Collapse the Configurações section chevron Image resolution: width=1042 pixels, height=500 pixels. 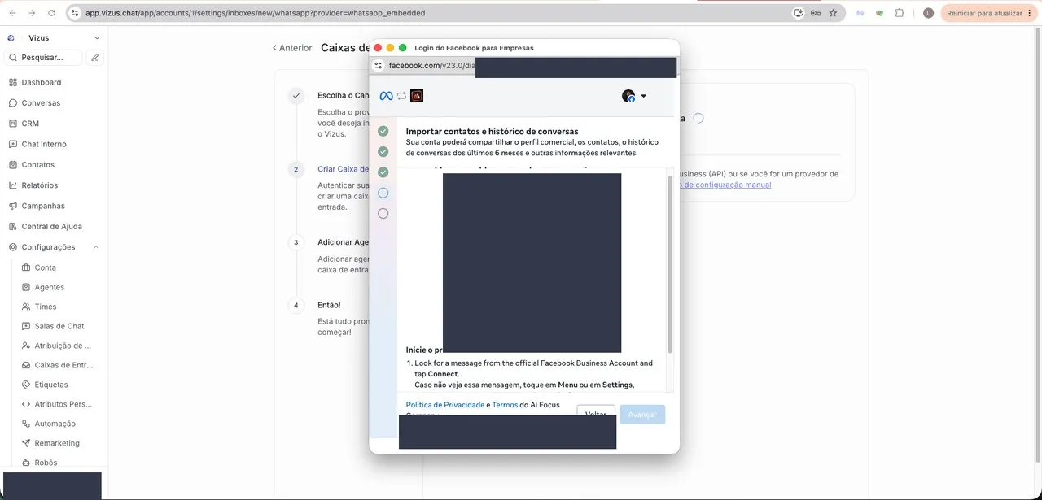(96, 247)
